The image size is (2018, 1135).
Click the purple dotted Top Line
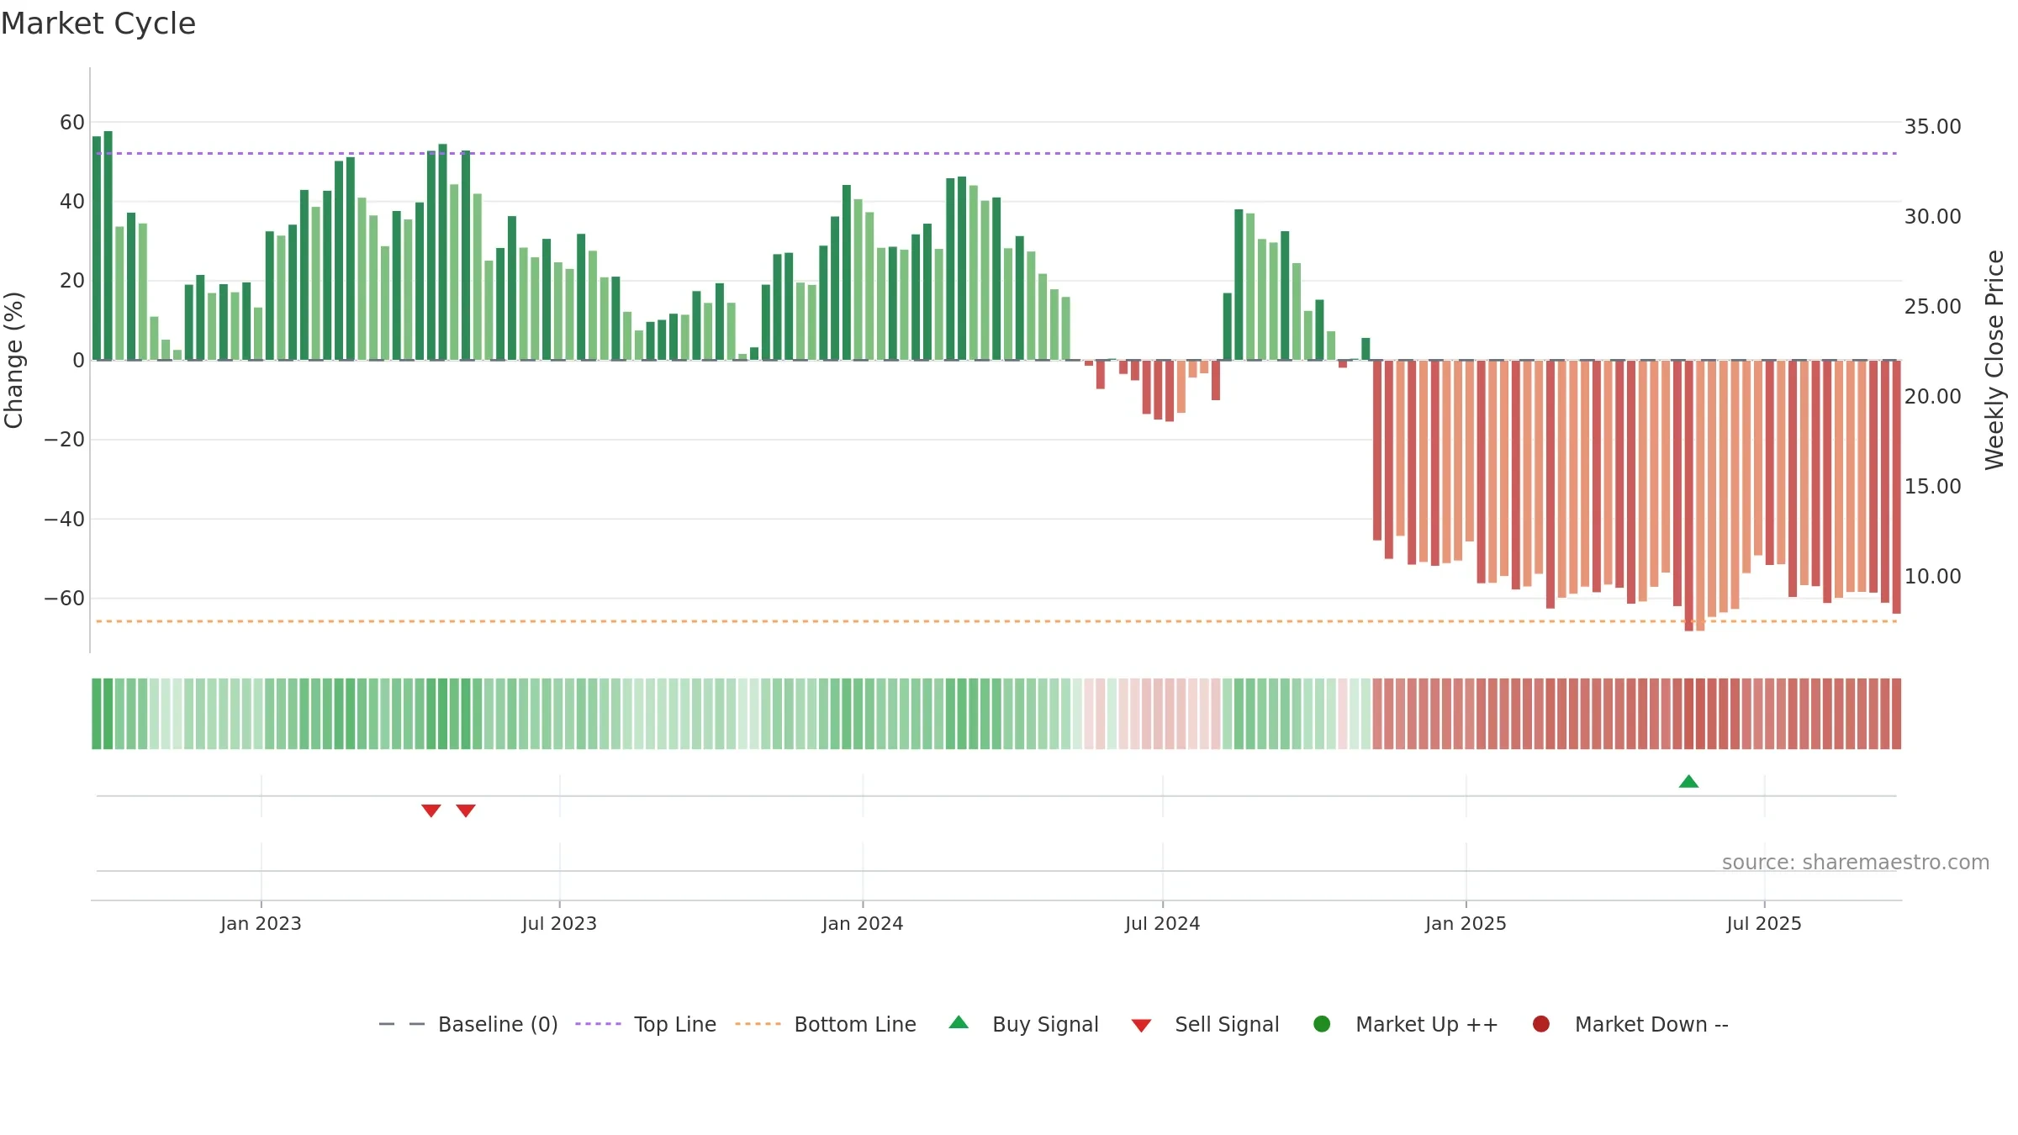coord(996,153)
